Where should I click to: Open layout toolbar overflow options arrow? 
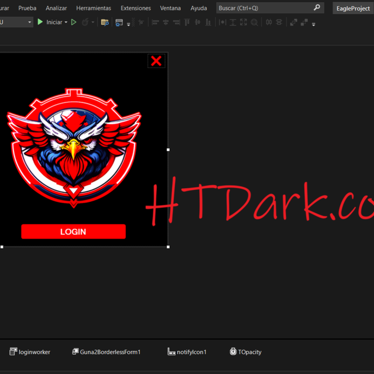click(x=314, y=25)
